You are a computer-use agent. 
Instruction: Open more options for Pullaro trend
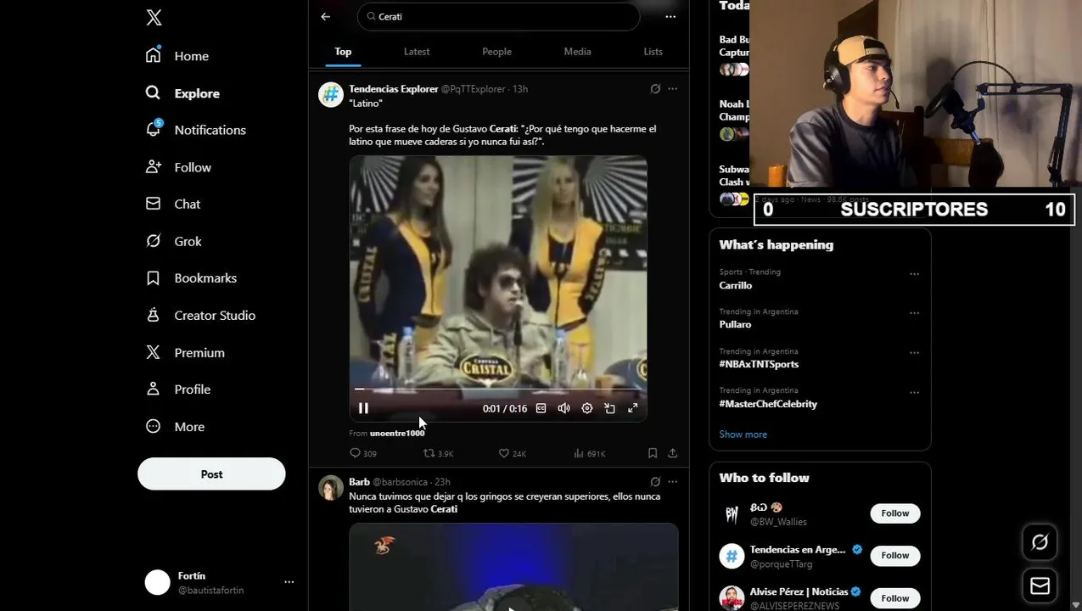914,313
